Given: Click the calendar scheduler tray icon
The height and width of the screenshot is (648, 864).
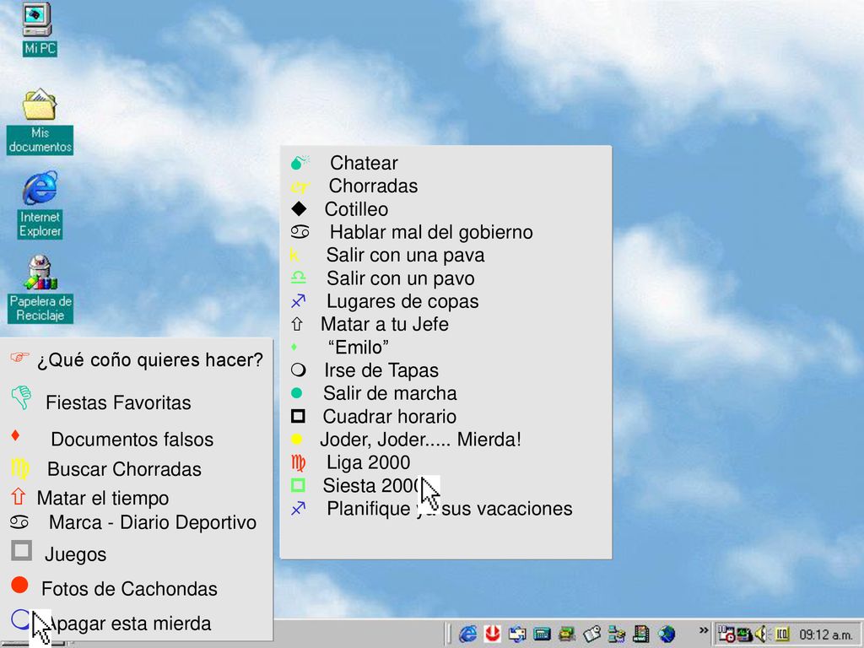Looking at the screenshot, I should point(726,634).
